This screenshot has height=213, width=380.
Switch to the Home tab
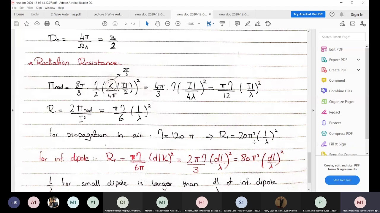19,14
